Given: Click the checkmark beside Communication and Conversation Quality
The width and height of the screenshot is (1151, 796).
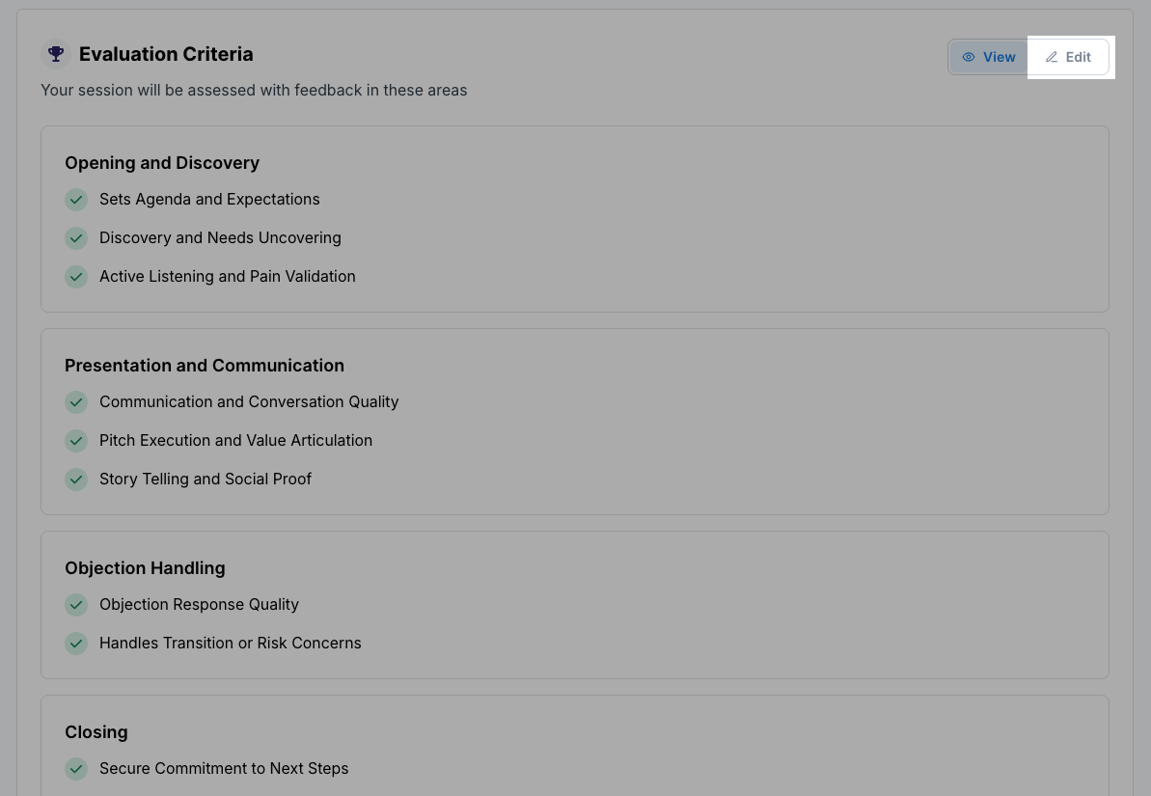Looking at the screenshot, I should (76, 402).
